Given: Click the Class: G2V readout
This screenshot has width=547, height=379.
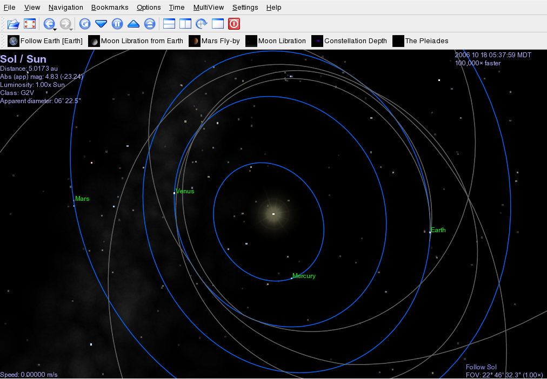Looking at the screenshot, I should (x=17, y=93).
